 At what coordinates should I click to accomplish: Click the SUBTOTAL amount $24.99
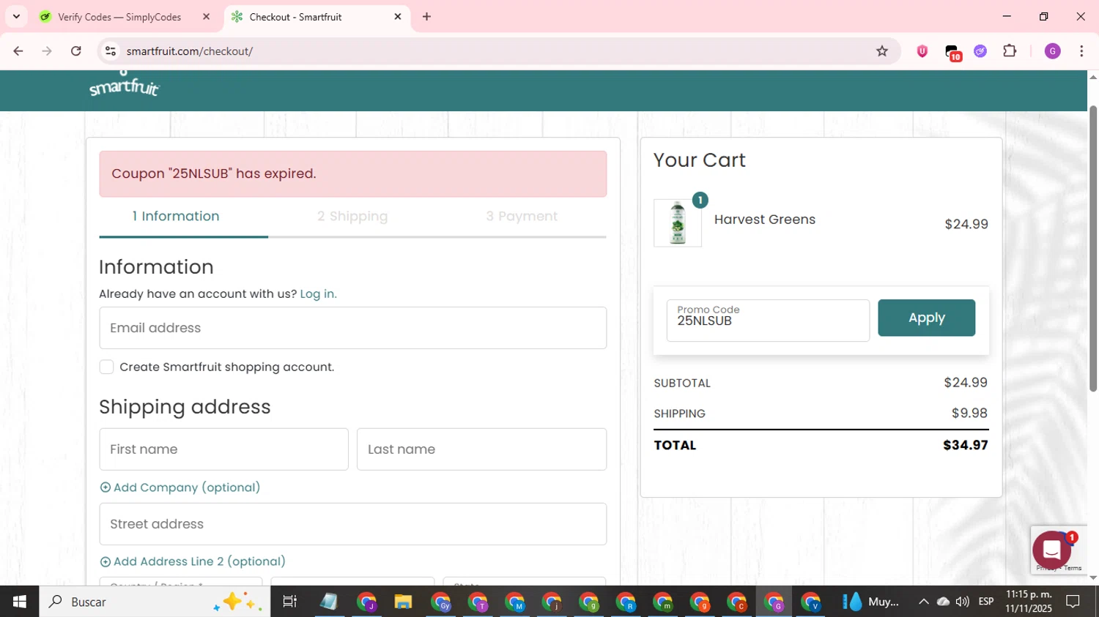[965, 383]
